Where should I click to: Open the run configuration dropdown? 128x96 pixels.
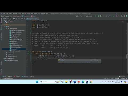(89, 16)
